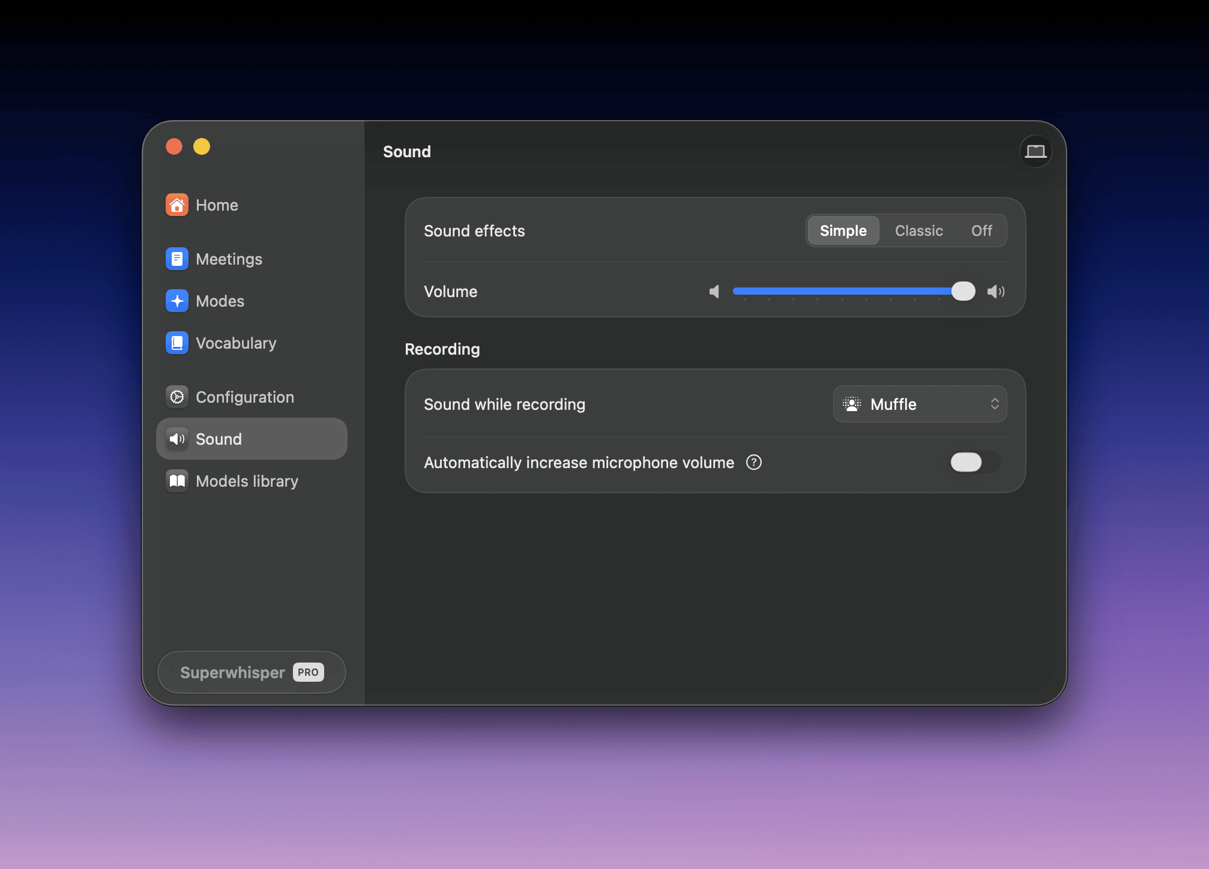Image resolution: width=1209 pixels, height=869 pixels.
Task: Click the low volume speaker icon
Action: pos(714,292)
